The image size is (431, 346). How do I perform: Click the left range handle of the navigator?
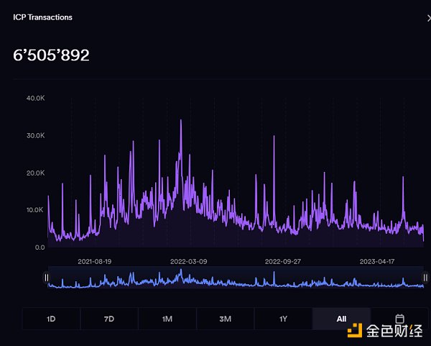tap(47, 278)
